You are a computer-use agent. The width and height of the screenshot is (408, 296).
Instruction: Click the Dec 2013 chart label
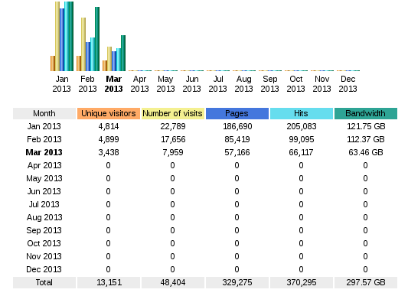(348, 84)
